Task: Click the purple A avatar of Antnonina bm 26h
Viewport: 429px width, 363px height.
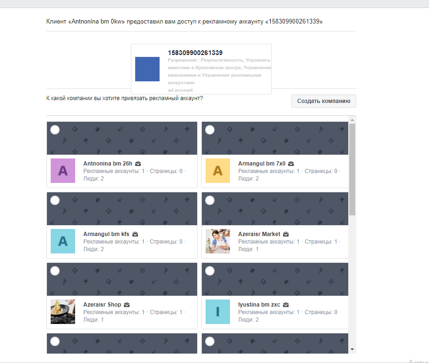Action: coord(63,171)
